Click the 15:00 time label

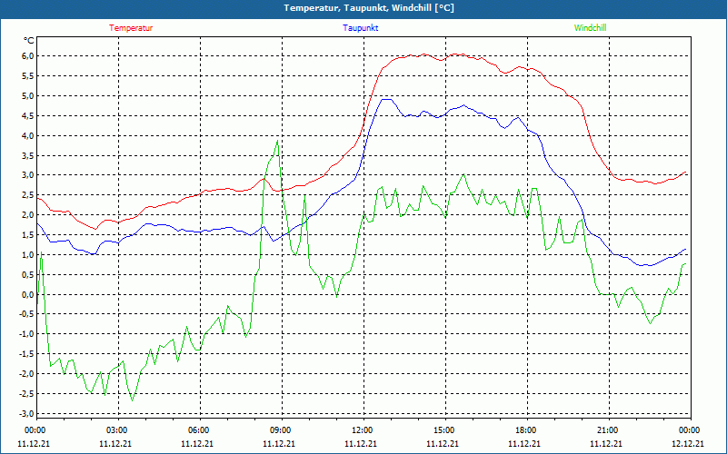point(443,430)
